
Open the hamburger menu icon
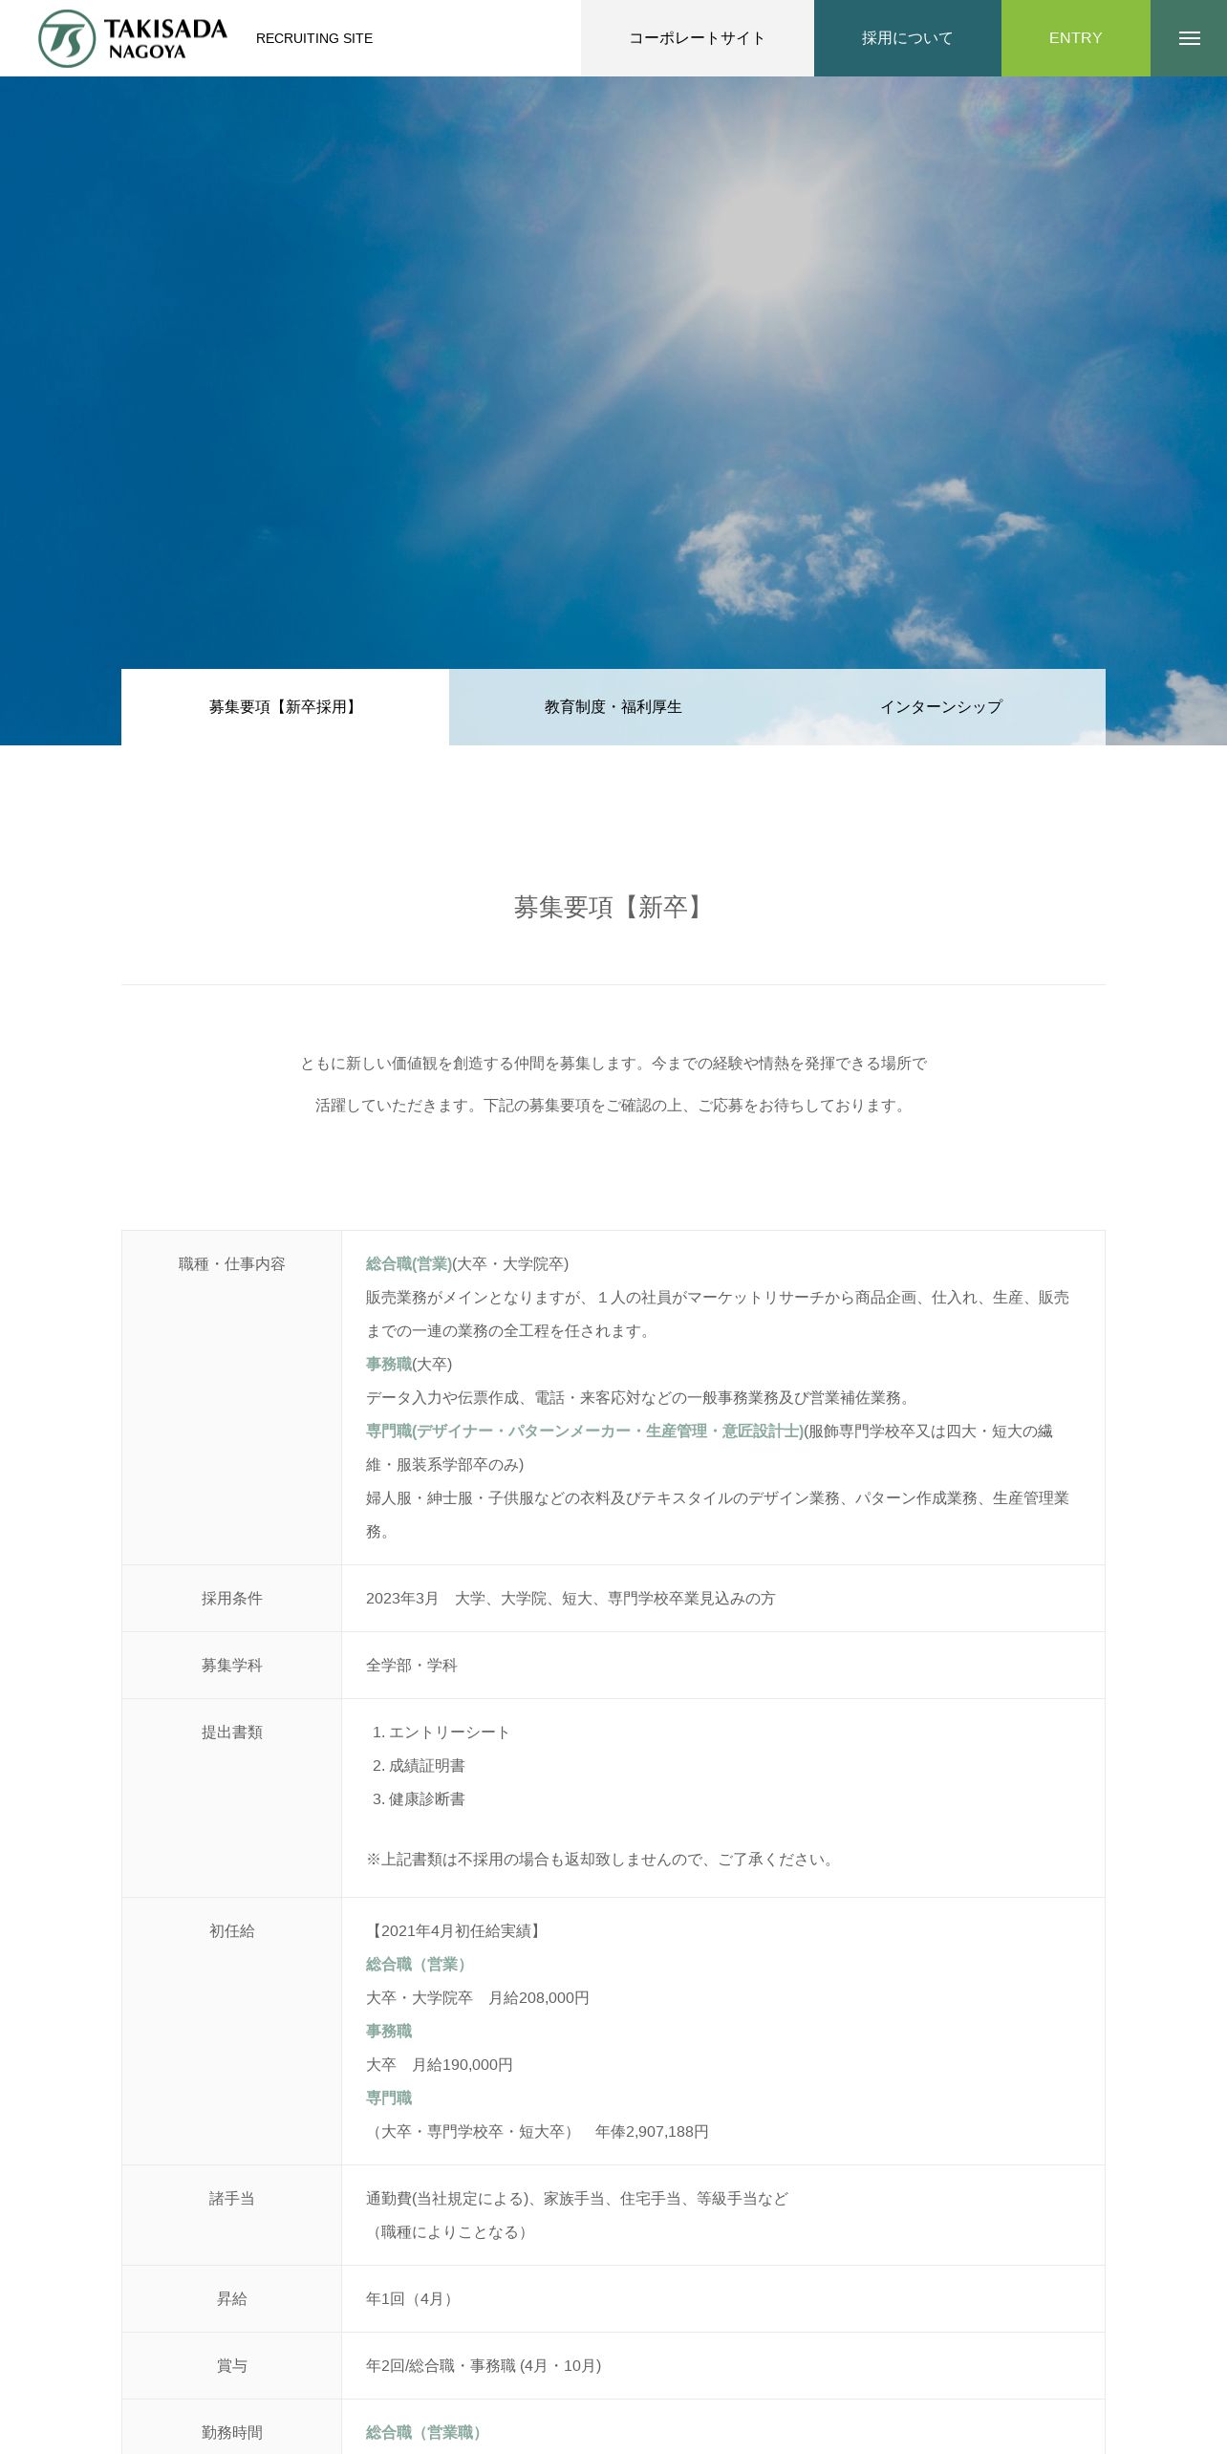click(x=1189, y=38)
